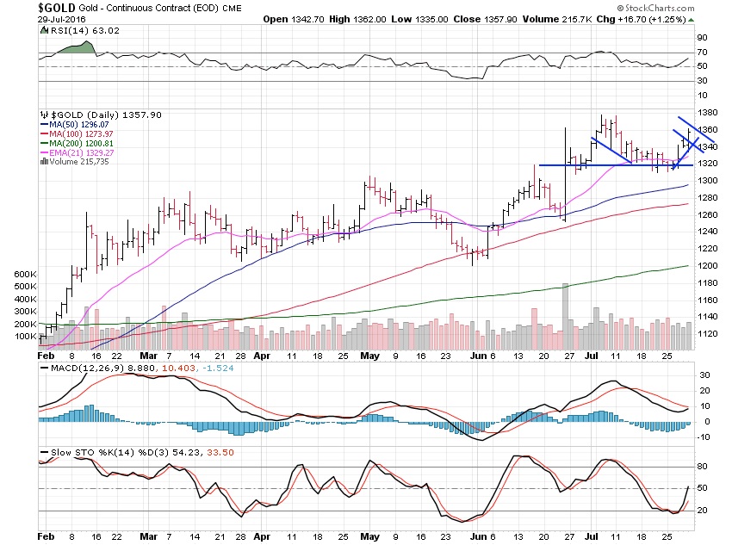Click the EMA(21) pink legend entry
Viewport: 732px width, 545px height.
pyautogui.click(x=78, y=152)
